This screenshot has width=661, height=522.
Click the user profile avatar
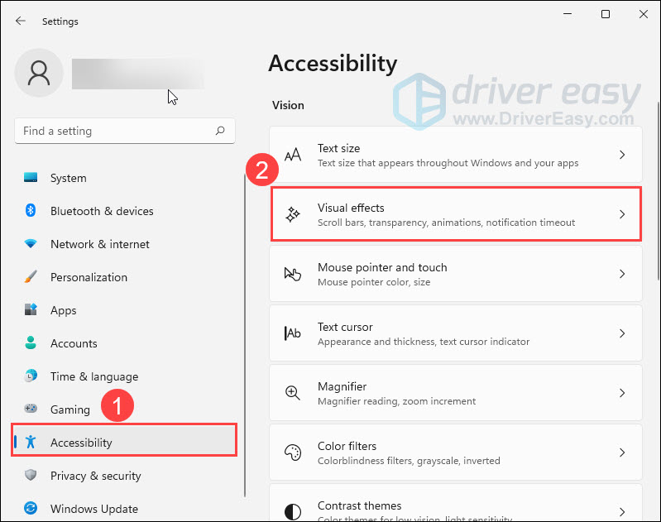point(39,73)
